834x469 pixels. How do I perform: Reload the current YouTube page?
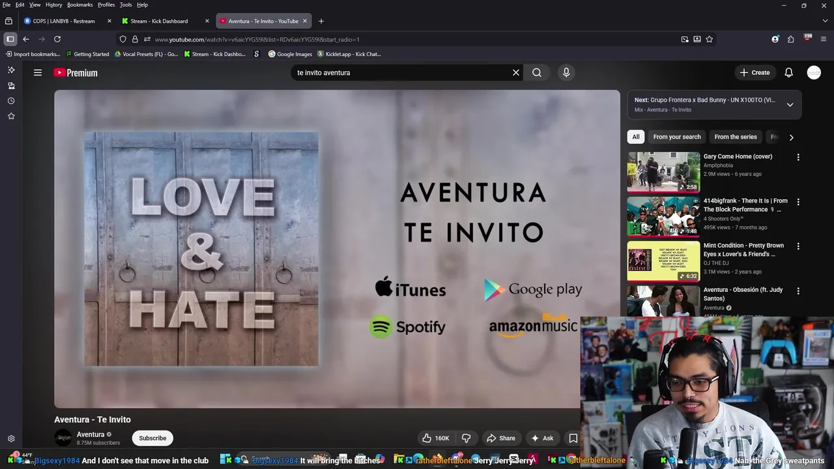pyautogui.click(x=57, y=39)
